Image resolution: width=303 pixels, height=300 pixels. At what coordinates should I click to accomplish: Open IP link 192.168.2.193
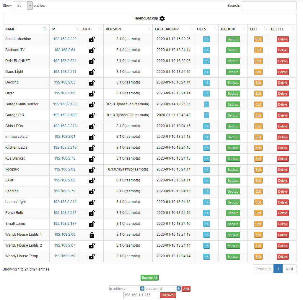coord(65,104)
